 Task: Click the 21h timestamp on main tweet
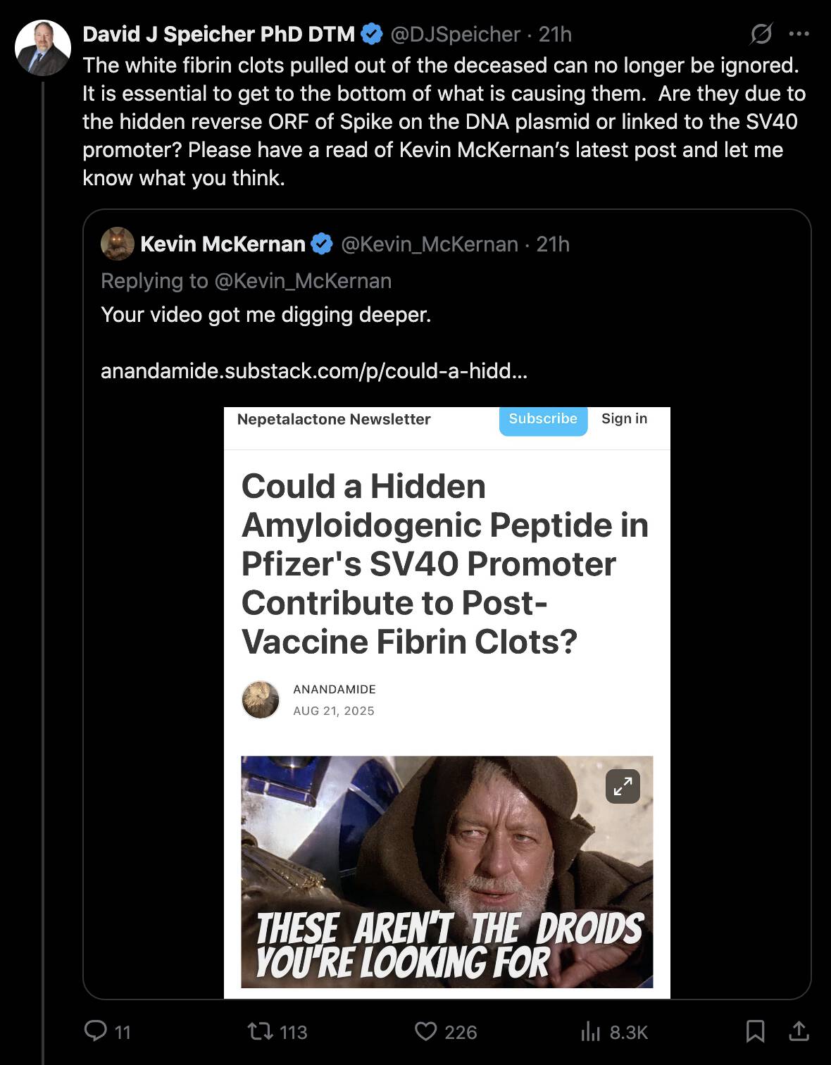tap(555, 34)
